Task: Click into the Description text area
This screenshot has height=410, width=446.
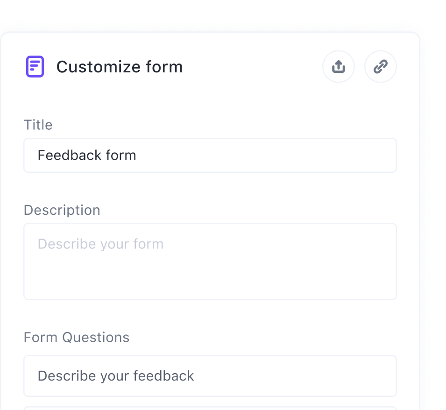Action: (210, 262)
